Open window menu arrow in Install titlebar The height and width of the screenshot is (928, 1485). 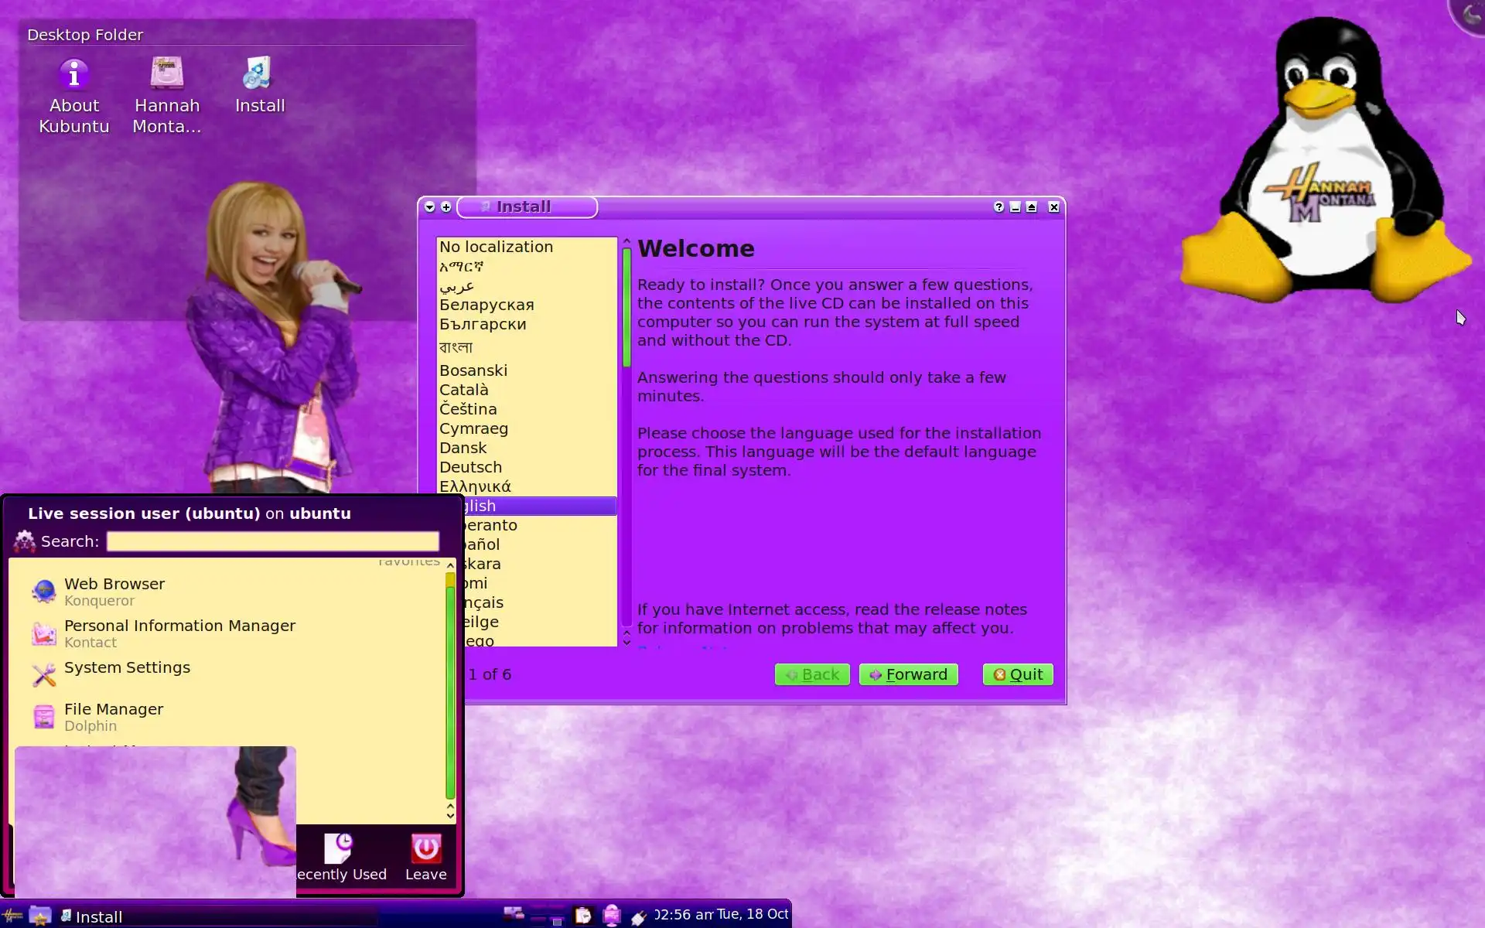(430, 207)
